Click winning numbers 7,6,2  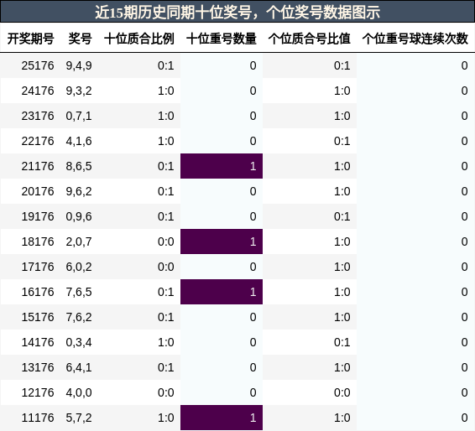pos(79,317)
